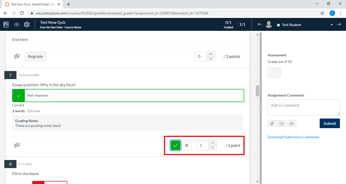Screen dimensions: 346x184
Task: Click the Add a Comment text box
Action: pyautogui.click(x=303, y=107)
